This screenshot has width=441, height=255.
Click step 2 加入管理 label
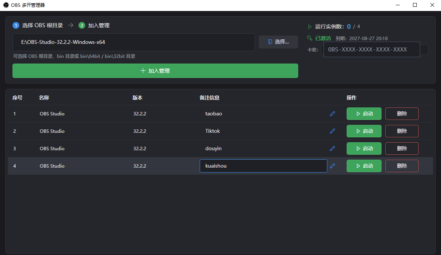(94, 26)
